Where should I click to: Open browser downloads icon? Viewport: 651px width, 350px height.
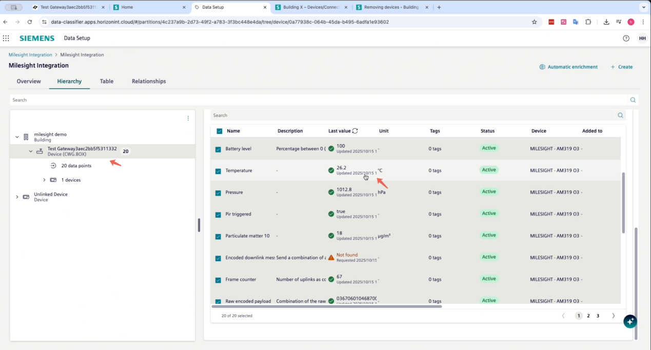(606, 22)
